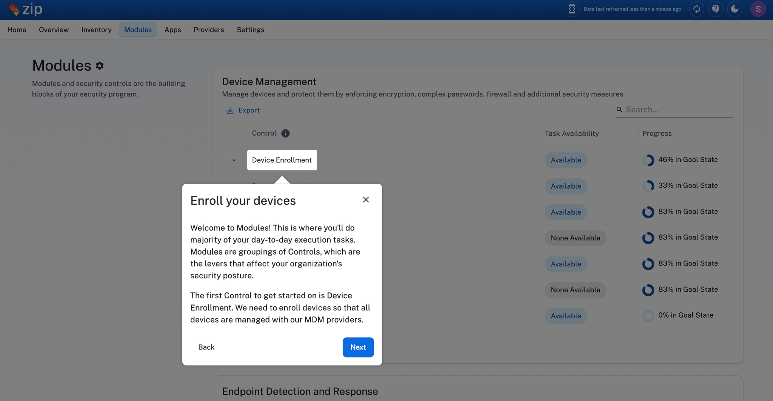773x401 pixels.
Task: Switch to the Inventory tab
Action: [x=96, y=30]
